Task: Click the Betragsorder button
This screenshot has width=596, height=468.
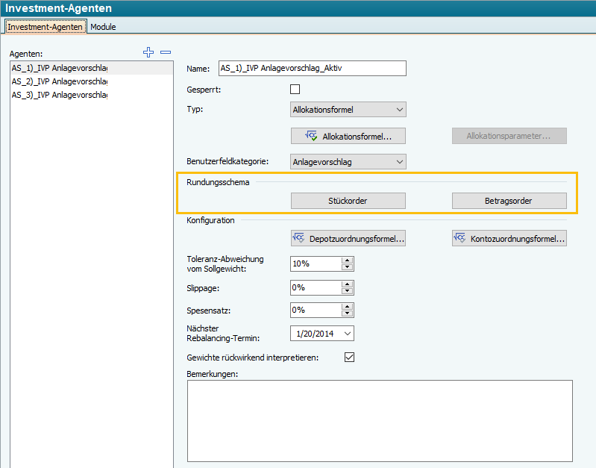Action: point(509,201)
